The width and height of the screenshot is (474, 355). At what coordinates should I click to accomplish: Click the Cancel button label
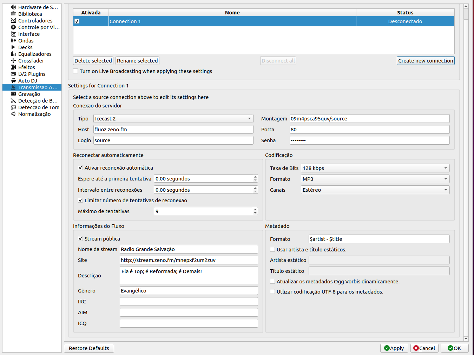tap(427, 348)
